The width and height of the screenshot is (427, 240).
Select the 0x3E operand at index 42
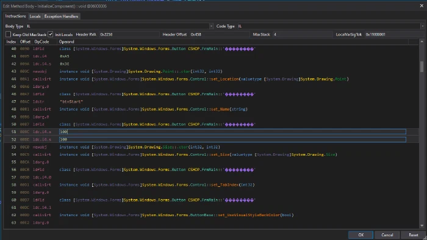(x=65, y=64)
